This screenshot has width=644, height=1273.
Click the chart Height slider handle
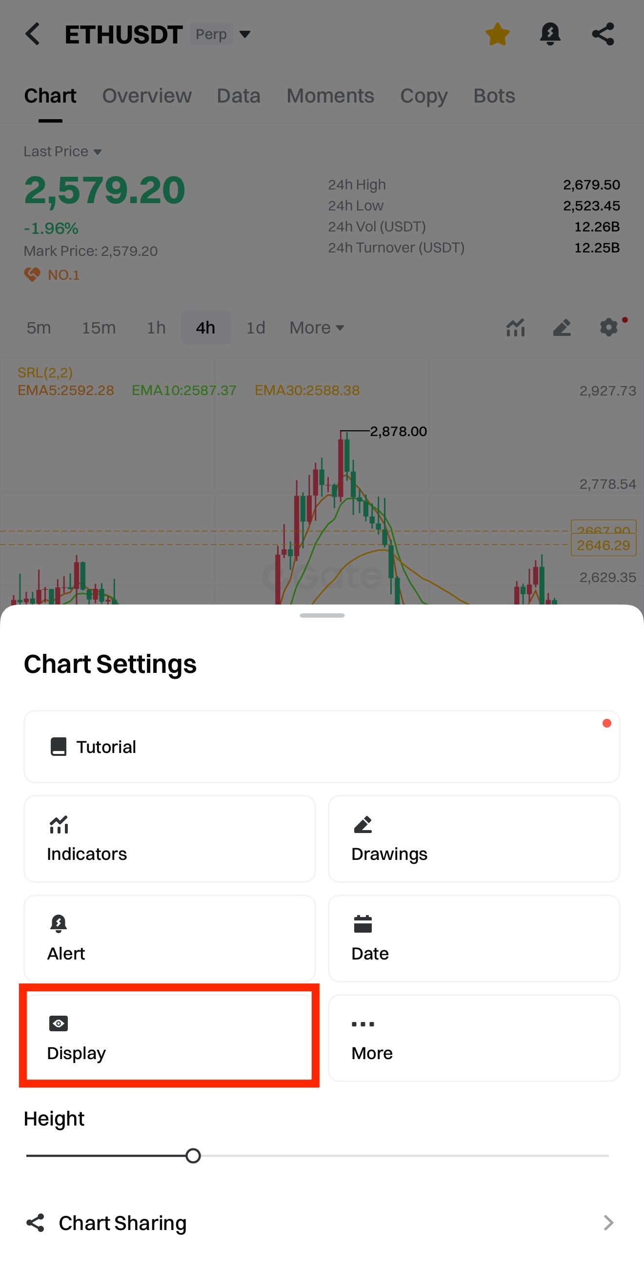pyautogui.click(x=193, y=1156)
